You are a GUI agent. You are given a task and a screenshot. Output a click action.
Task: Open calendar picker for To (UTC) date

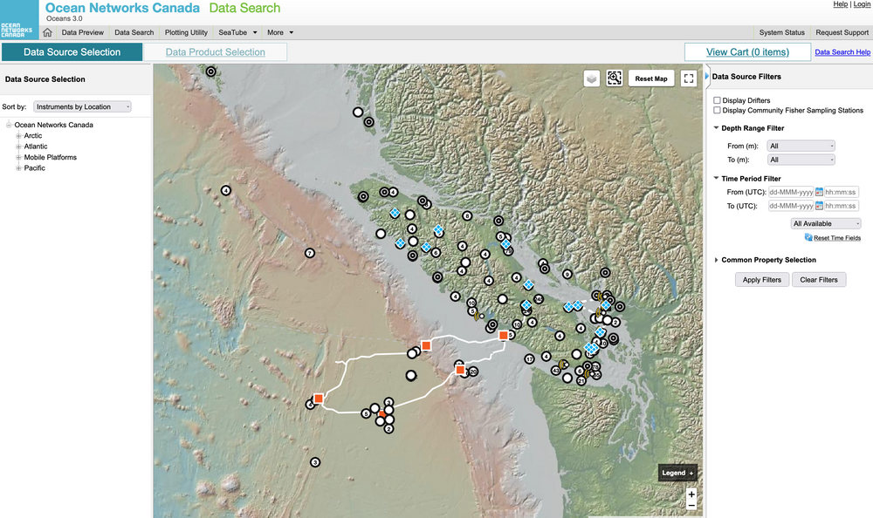[820, 206]
